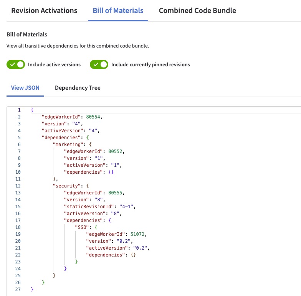Click the edgeWorkerId value 51072

pos(137,234)
